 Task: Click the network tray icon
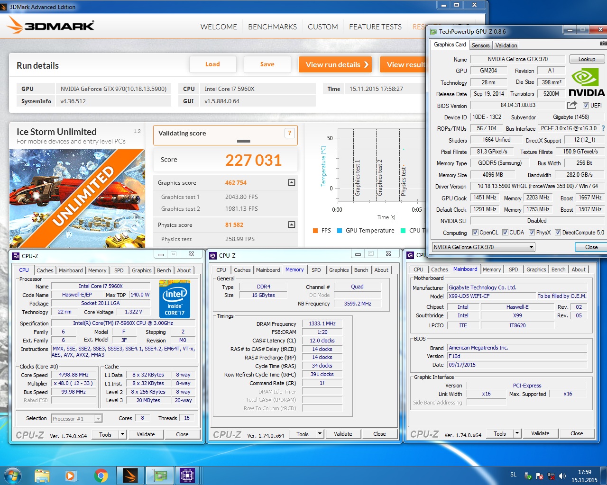click(551, 476)
